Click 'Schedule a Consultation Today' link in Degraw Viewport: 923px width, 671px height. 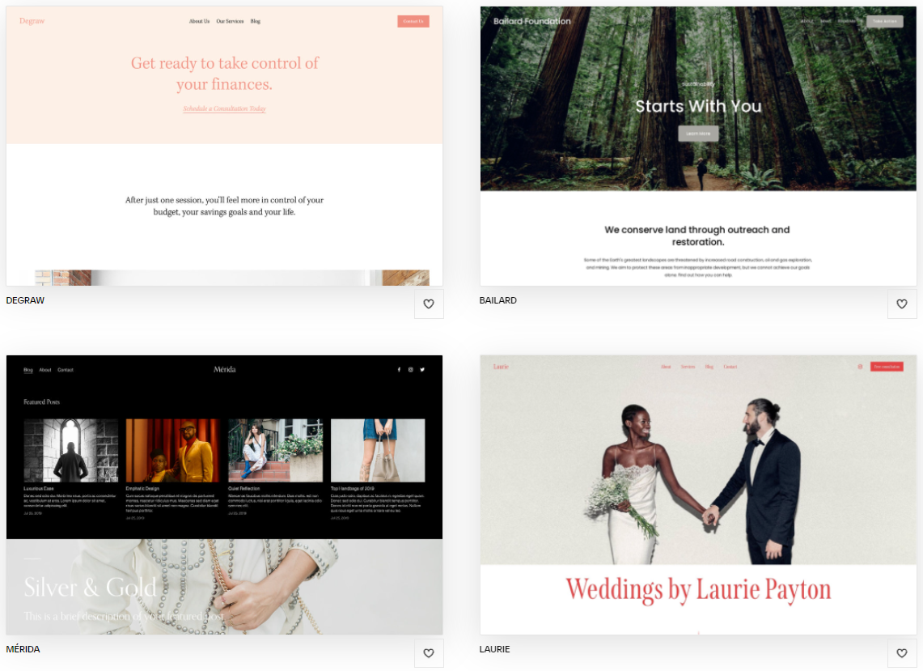224,108
